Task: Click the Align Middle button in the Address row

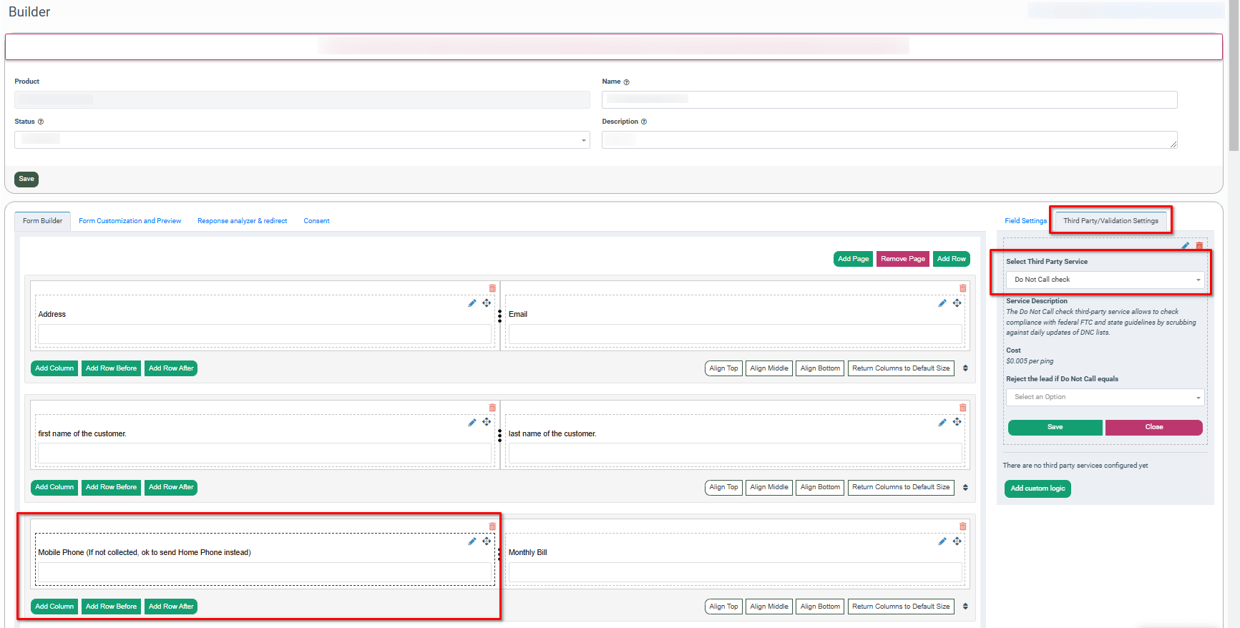Action: click(x=768, y=368)
